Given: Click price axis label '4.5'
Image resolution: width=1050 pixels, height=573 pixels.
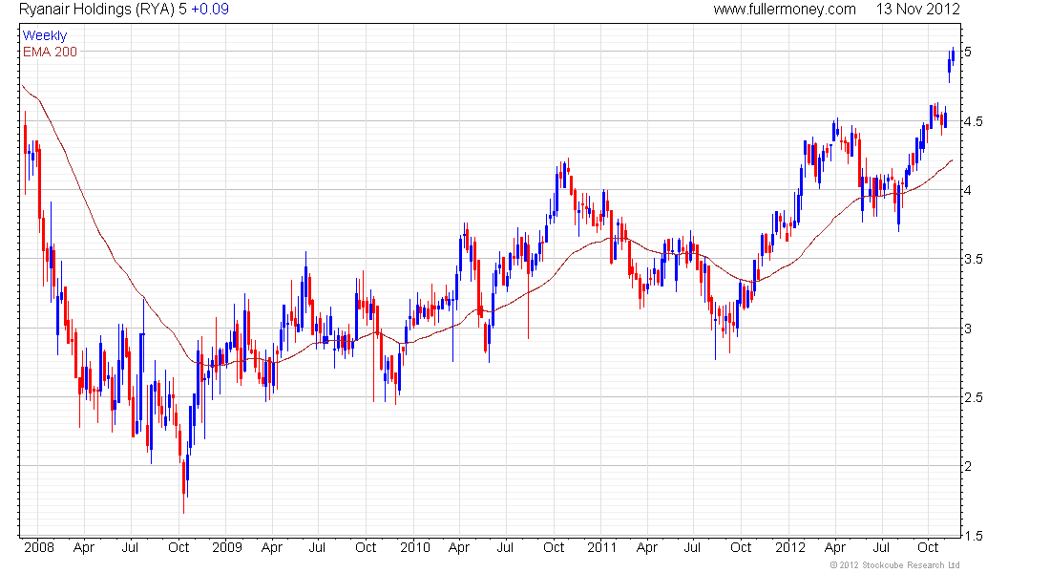Looking at the screenshot, I should (974, 122).
